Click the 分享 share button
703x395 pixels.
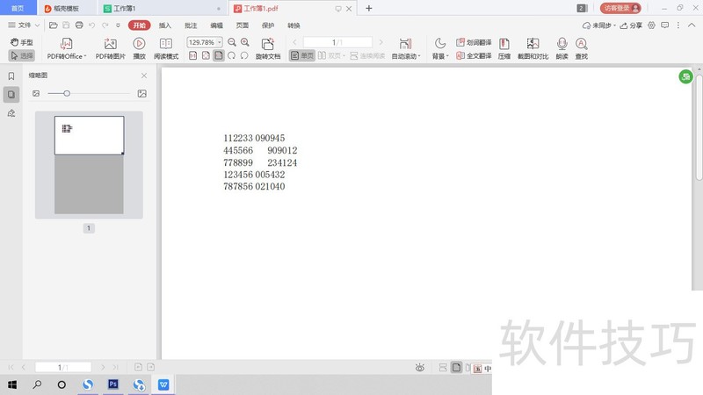(631, 25)
